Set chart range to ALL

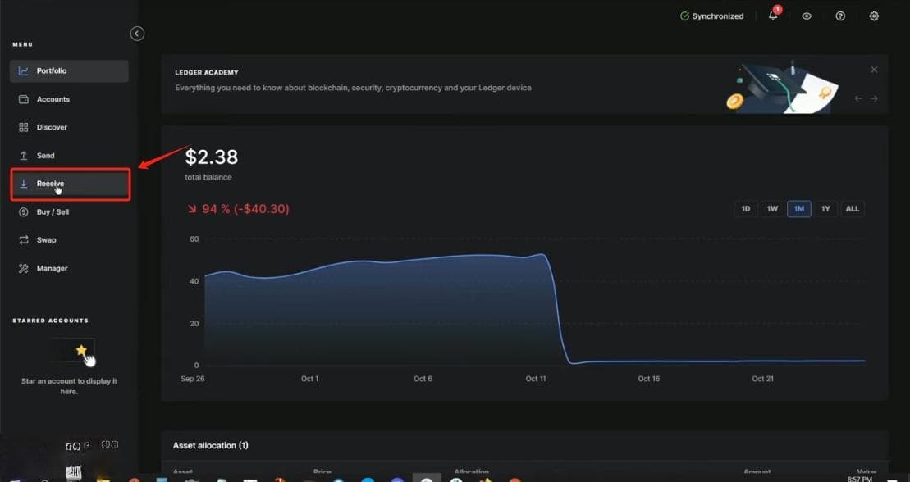click(853, 209)
